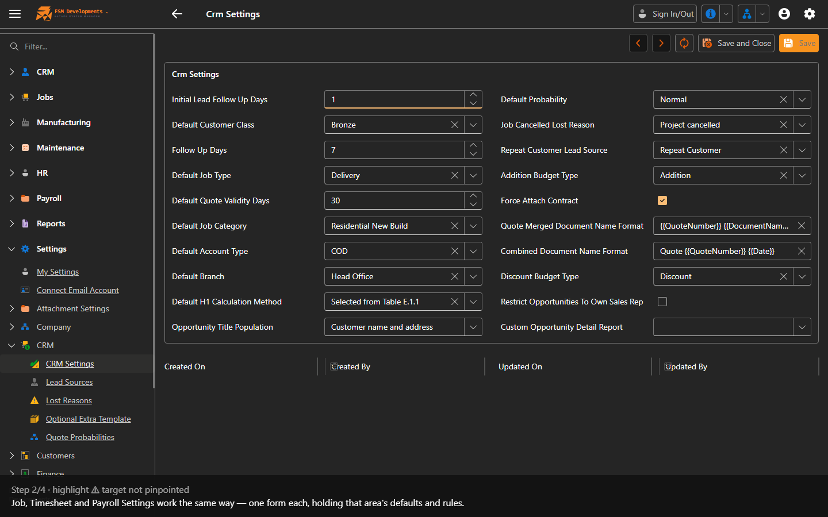Open the Default Branch dropdown arrow
Image resolution: width=828 pixels, height=517 pixels.
(473, 276)
